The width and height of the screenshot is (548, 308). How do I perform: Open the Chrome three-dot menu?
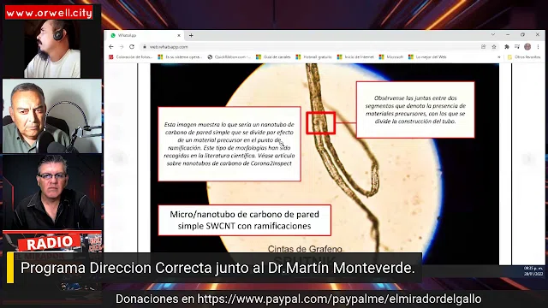point(539,47)
